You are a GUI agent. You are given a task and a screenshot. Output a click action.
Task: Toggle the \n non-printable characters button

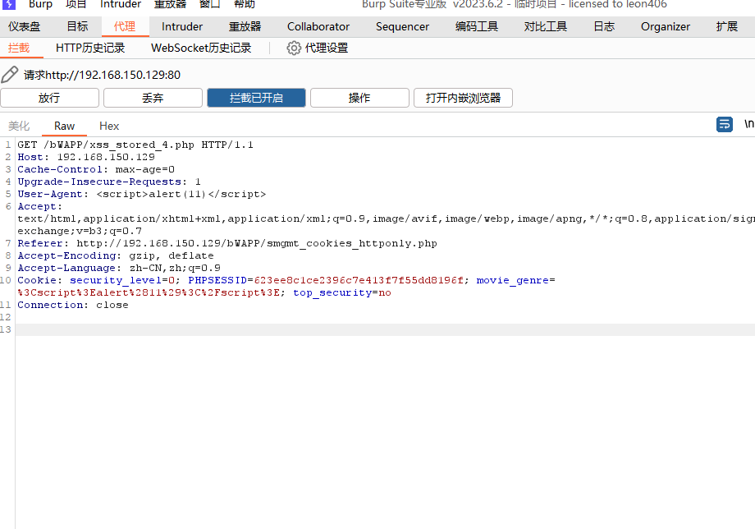[x=748, y=124]
